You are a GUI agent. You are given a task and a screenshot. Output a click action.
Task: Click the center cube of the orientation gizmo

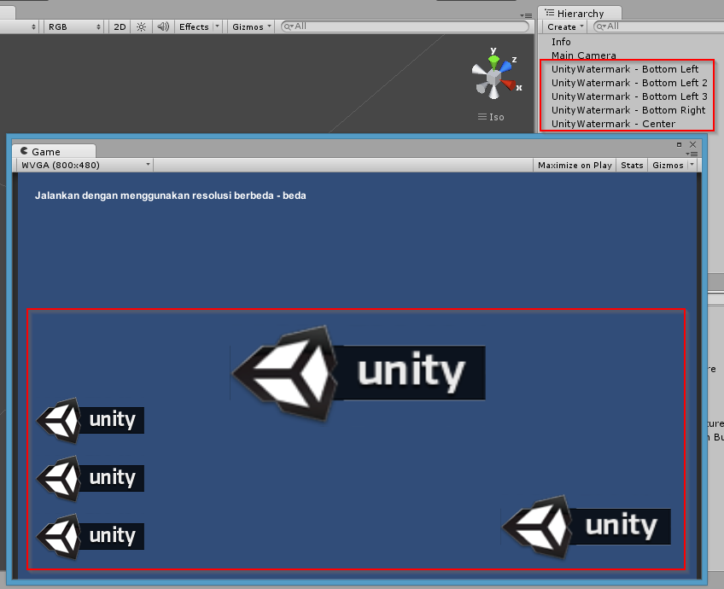point(493,79)
